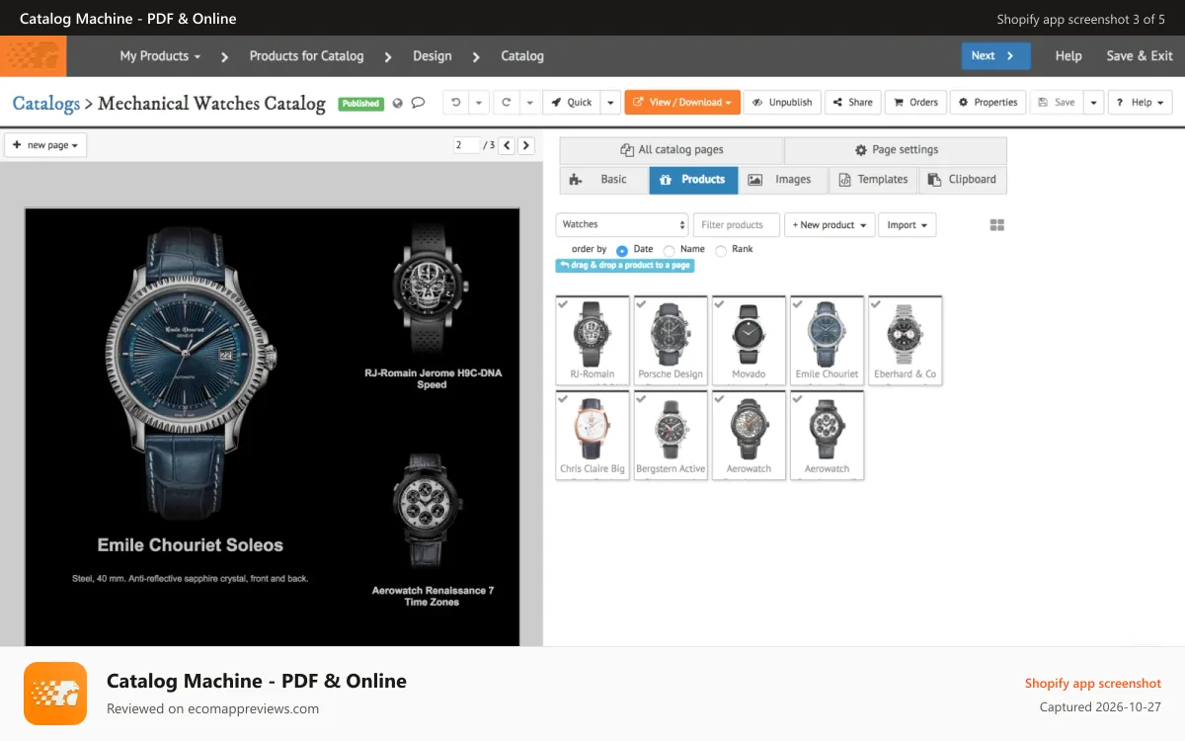Switch to grid view icon in products panel
1185x741 pixels.
click(x=997, y=225)
